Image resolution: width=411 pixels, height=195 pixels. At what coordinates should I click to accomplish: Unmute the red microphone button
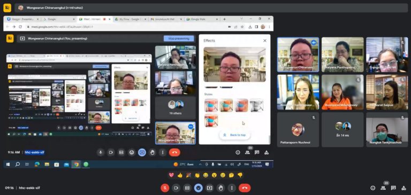(x=165, y=188)
